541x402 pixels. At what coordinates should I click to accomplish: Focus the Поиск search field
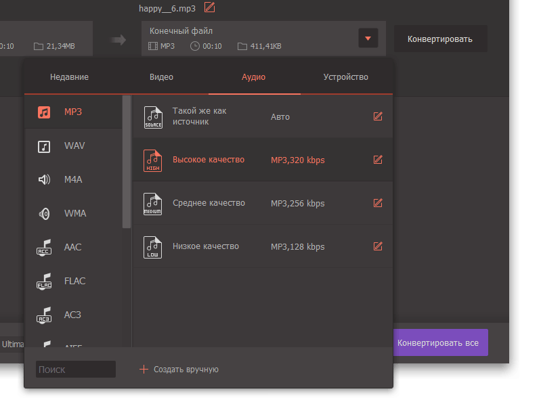(x=76, y=370)
